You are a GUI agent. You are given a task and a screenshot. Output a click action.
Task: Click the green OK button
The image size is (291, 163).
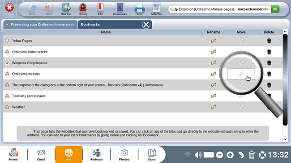point(275,9)
